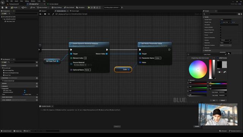Toggle Expose on Spawn checkbox
Screen dimensions: 243x137
pos(221,32)
